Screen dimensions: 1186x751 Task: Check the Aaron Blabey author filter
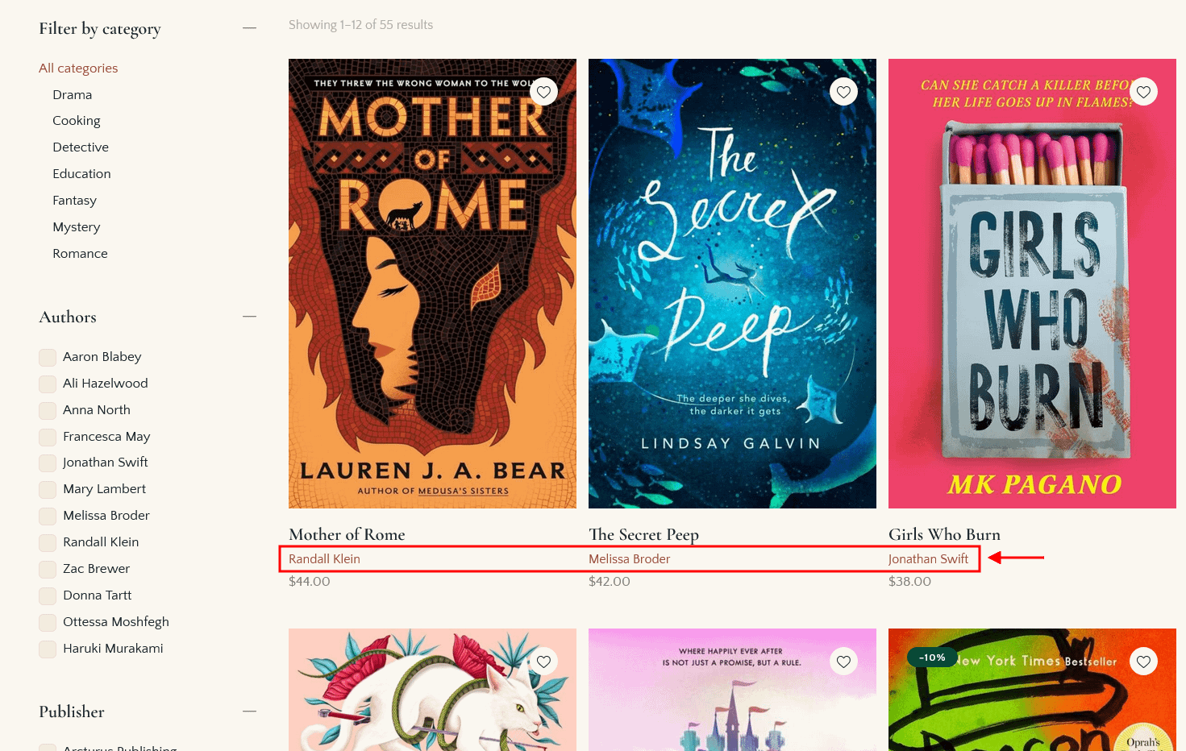coord(48,357)
